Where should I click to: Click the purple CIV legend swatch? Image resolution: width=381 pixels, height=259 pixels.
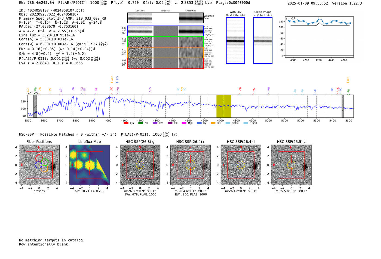155,123
